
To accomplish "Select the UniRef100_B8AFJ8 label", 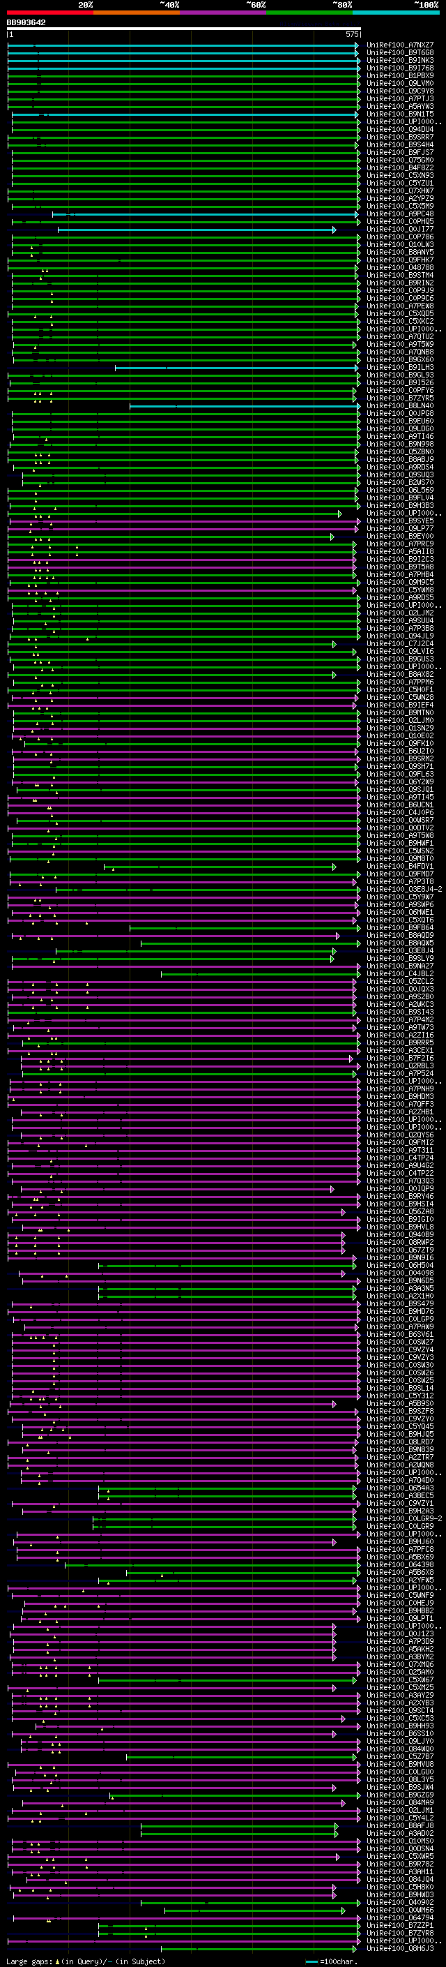I will pos(400,1826).
